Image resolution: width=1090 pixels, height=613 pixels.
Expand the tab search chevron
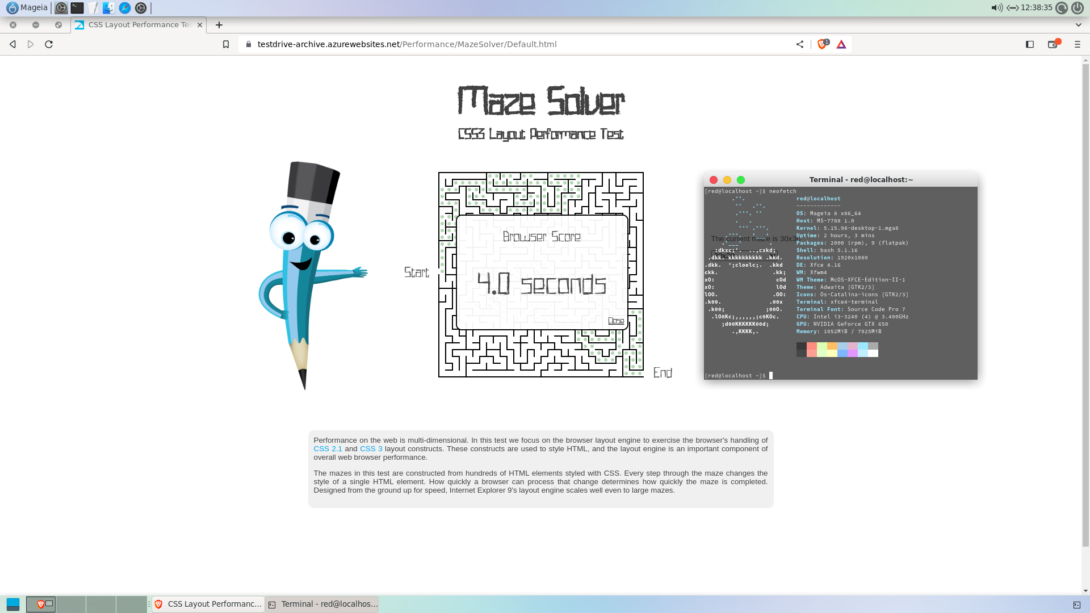coord(1079,25)
